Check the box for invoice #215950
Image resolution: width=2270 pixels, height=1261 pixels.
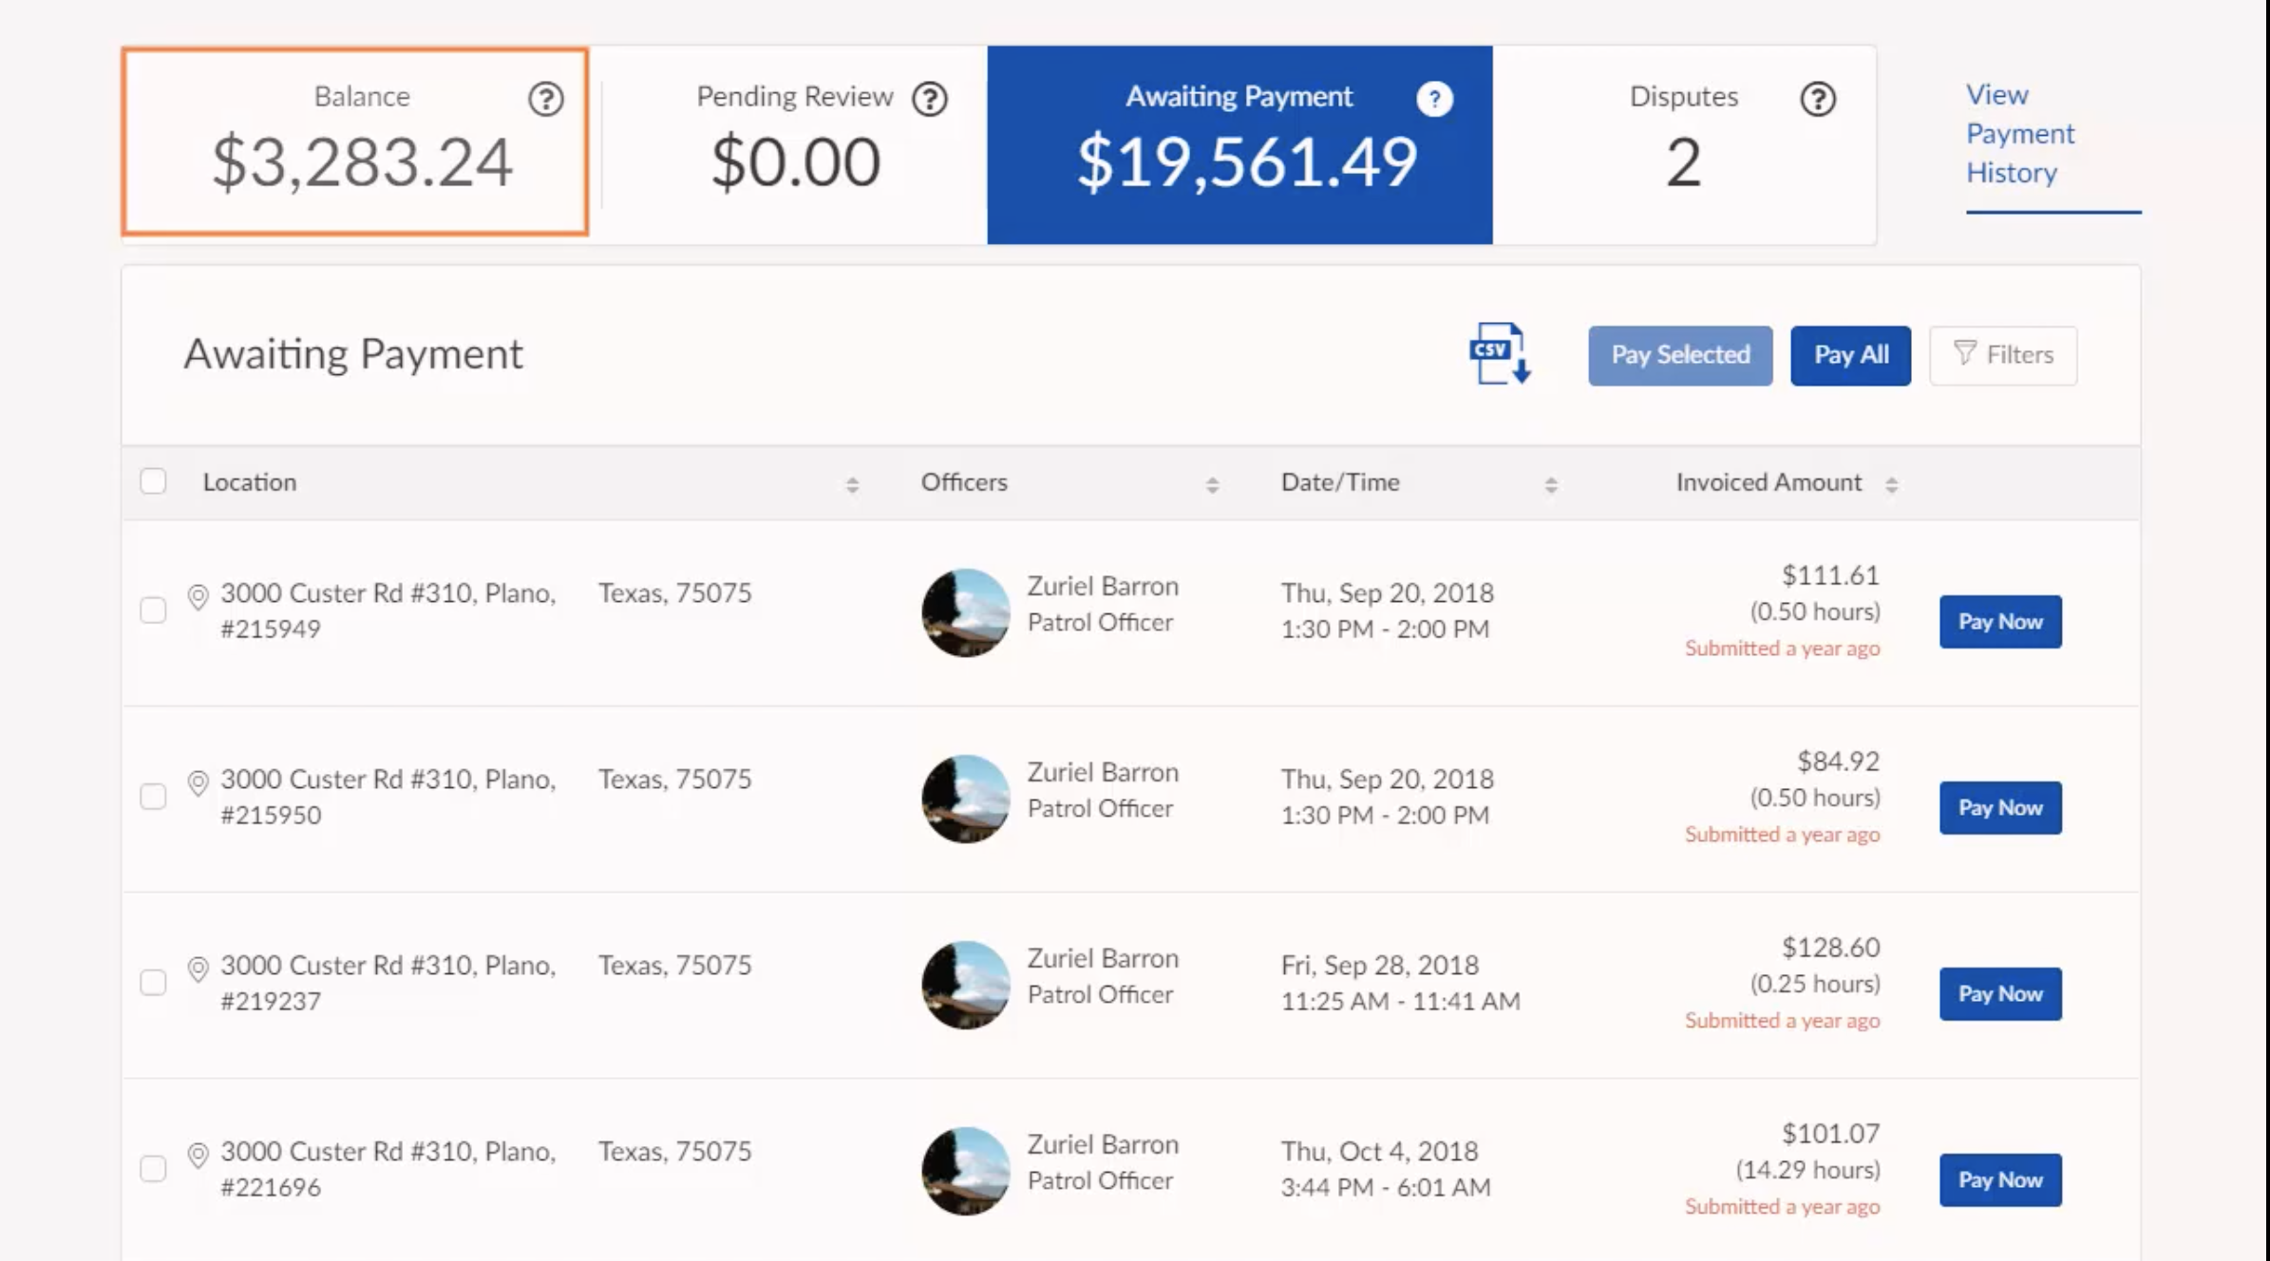(153, 796)
